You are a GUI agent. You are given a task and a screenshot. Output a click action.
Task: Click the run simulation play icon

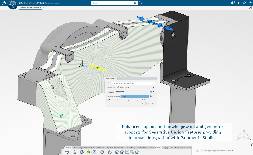(x=137, y=152)
